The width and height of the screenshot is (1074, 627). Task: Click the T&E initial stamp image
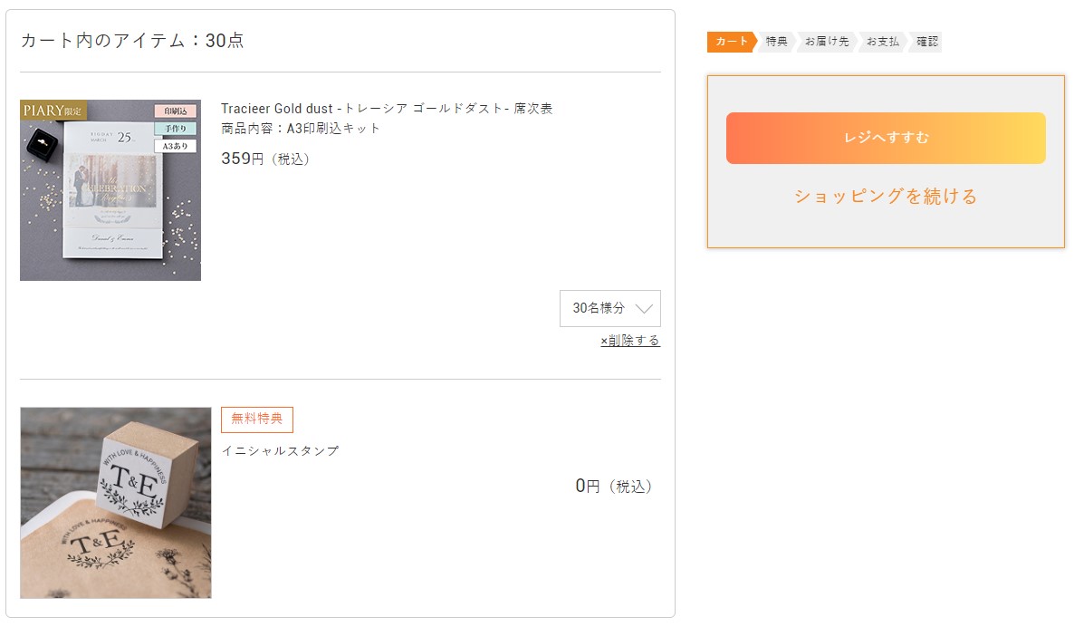116,503
